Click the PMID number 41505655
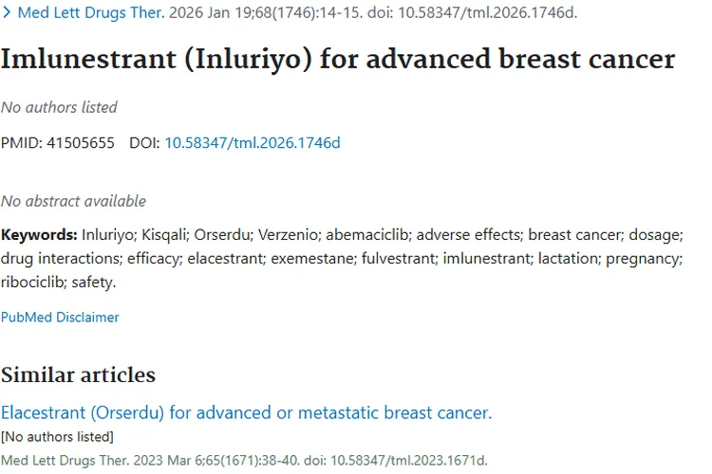The height and width of the screenshot is (474, 712). click(80, 143)
